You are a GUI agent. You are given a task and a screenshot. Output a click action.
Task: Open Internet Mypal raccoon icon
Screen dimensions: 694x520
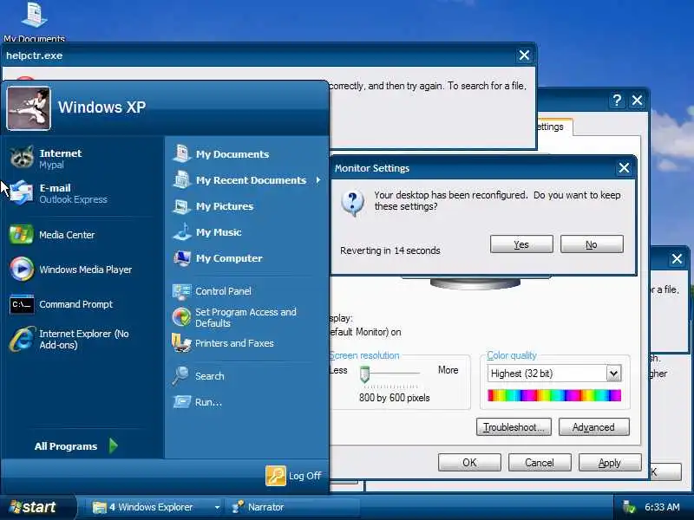22,158
